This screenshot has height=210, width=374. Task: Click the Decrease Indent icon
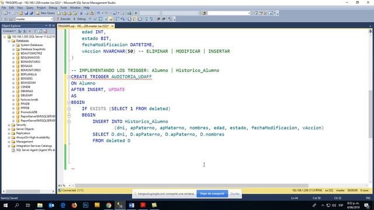pyautogui.click(x=158, y=19)
